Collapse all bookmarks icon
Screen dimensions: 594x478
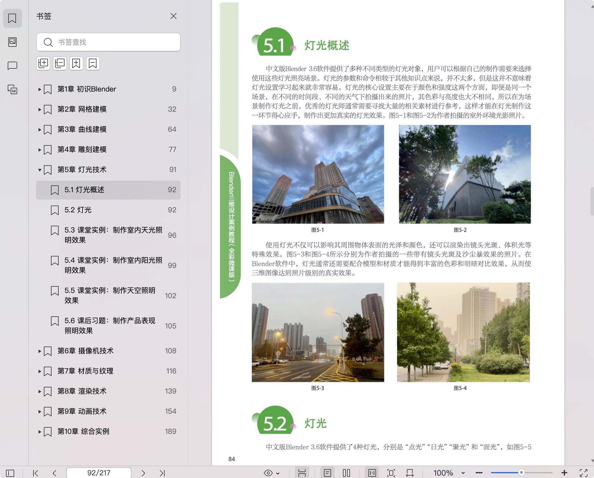(x=60, y=63)
